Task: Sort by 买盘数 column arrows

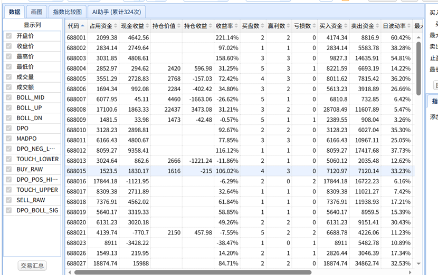Action: (262, 26)
